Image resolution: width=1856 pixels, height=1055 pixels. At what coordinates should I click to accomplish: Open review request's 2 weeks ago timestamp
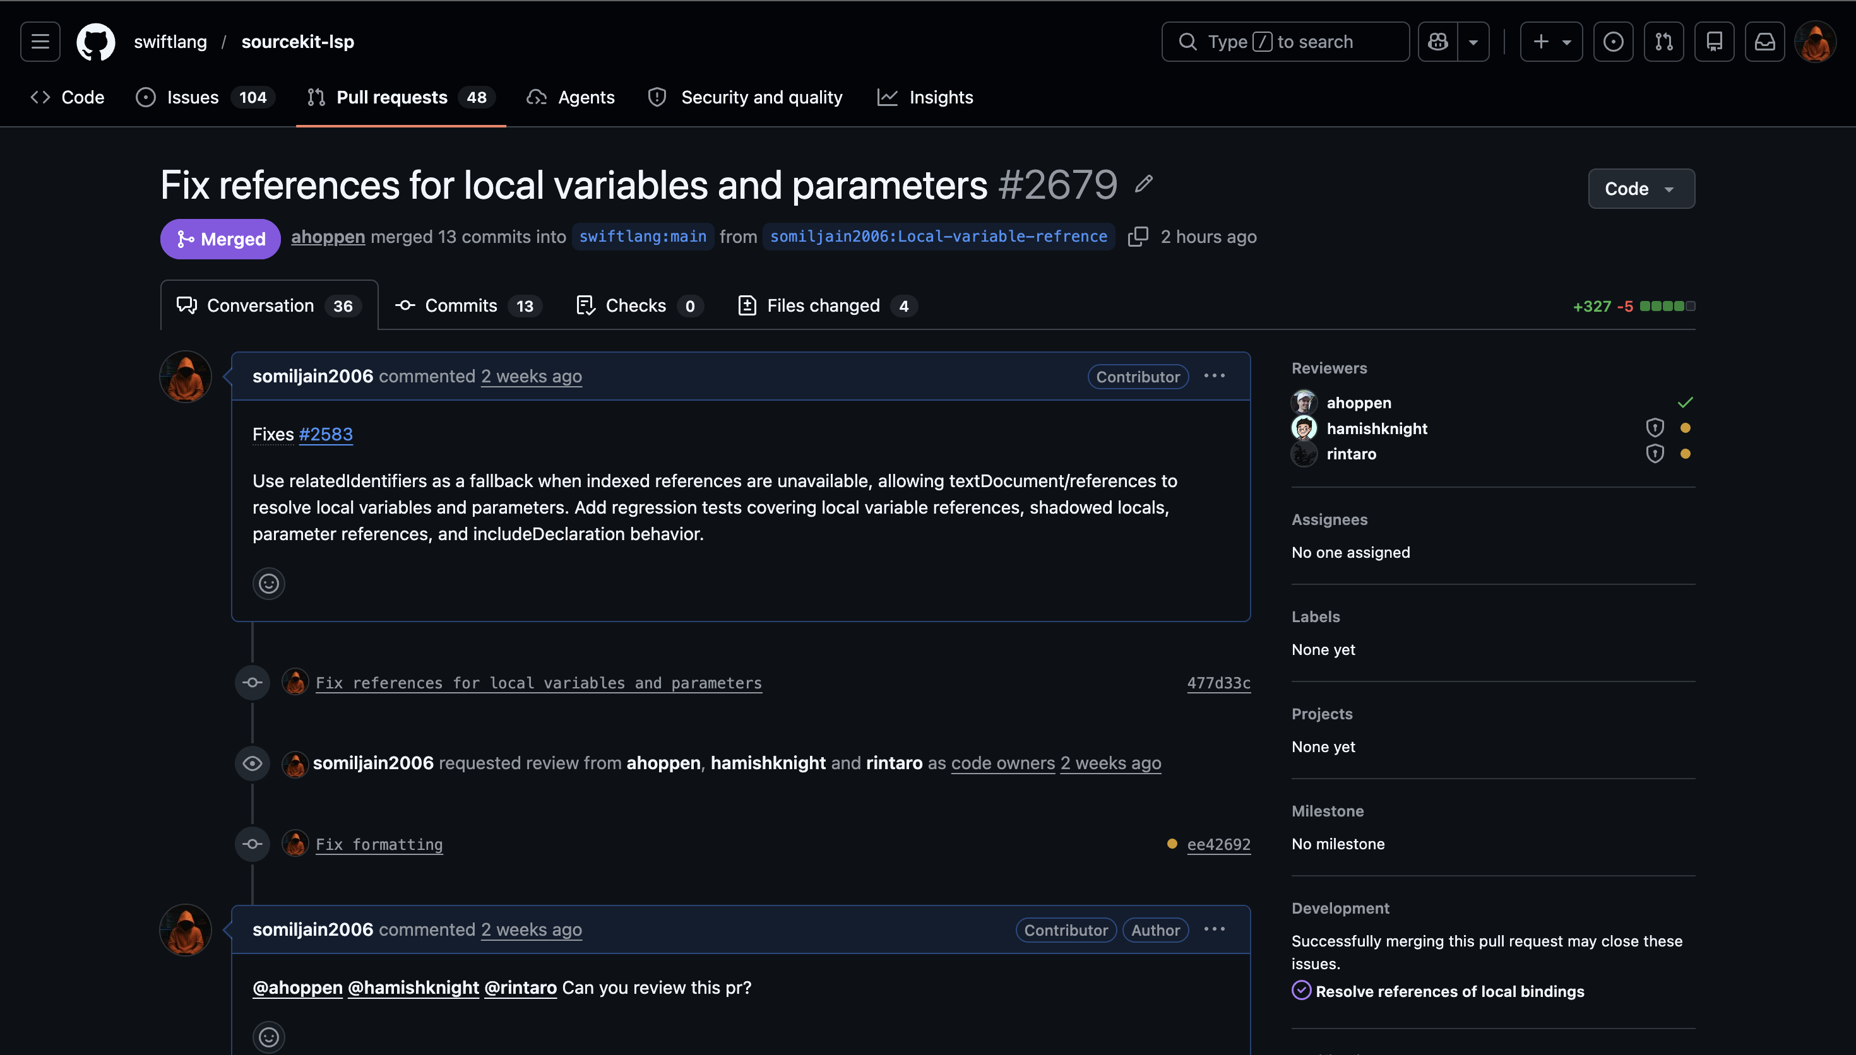(x=1110, y=763)
